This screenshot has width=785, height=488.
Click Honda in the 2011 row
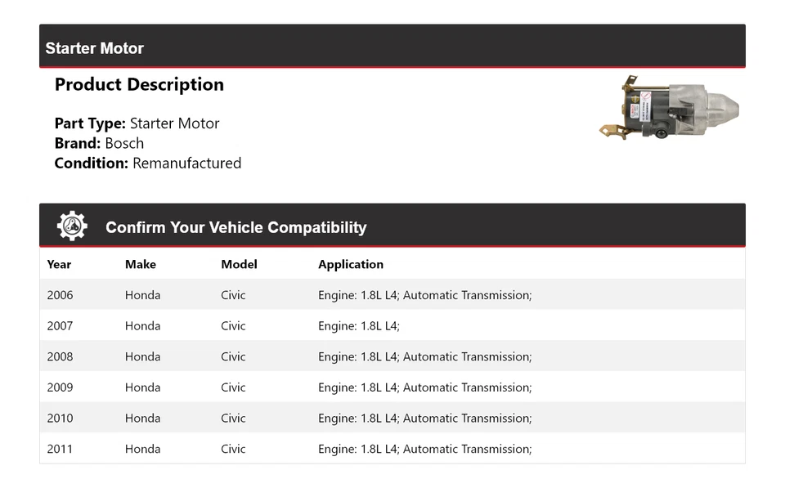tap(142, 449)
